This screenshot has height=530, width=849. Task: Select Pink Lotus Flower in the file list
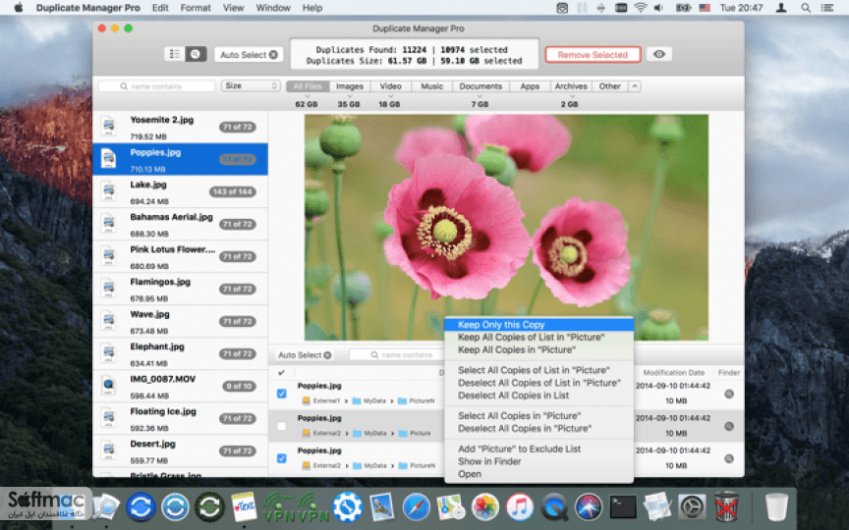click(180, 257)
